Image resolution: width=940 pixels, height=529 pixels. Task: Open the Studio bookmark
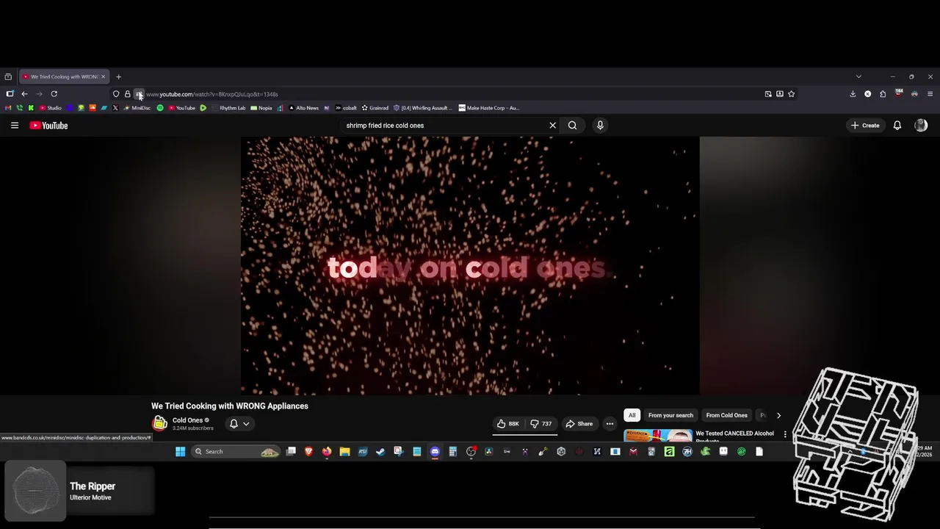[x=51, y=108]
